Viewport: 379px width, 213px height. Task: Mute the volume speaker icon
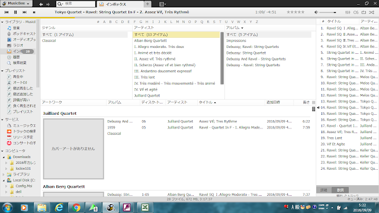pyautogui.click(x=316, y=12)
